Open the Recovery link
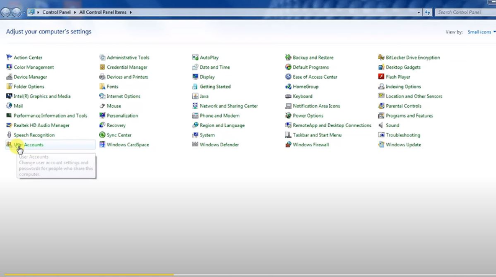The width and height of the screenshot is (496, 277). (116, 125)
